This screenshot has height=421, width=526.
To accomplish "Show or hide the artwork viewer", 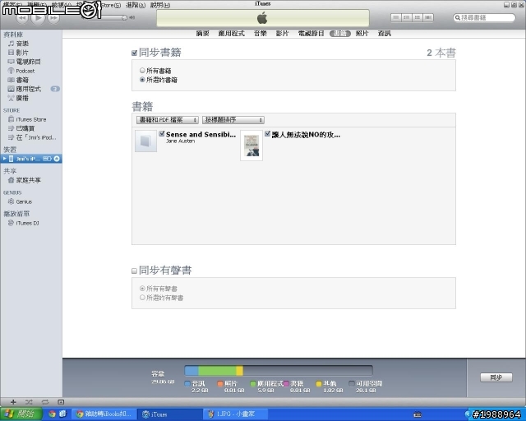I will 61,402.
